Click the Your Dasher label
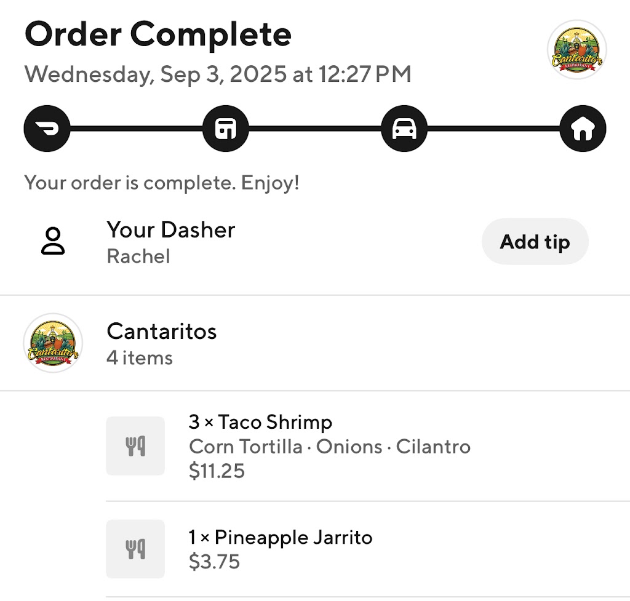This screenshot has height=601, width=630. click(x=171, y=230)
